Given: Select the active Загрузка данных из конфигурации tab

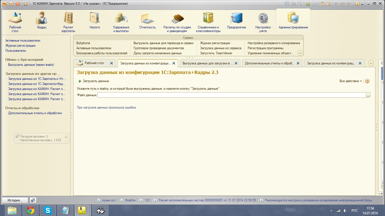Looking at the screenshot, I should 148,63.
